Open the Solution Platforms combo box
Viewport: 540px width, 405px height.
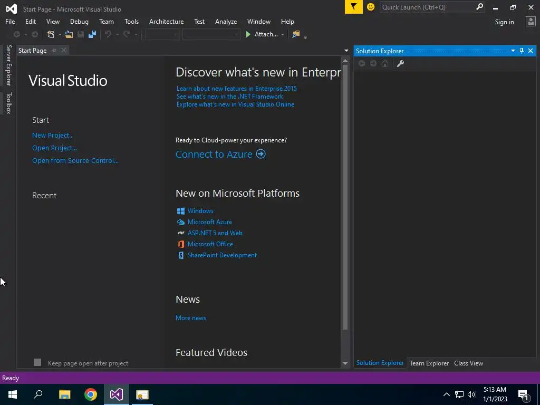[x=211, y=34]
